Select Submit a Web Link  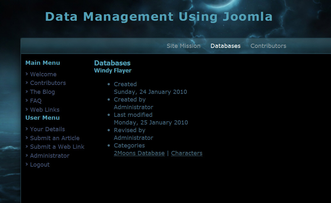(x=57, y=147)
